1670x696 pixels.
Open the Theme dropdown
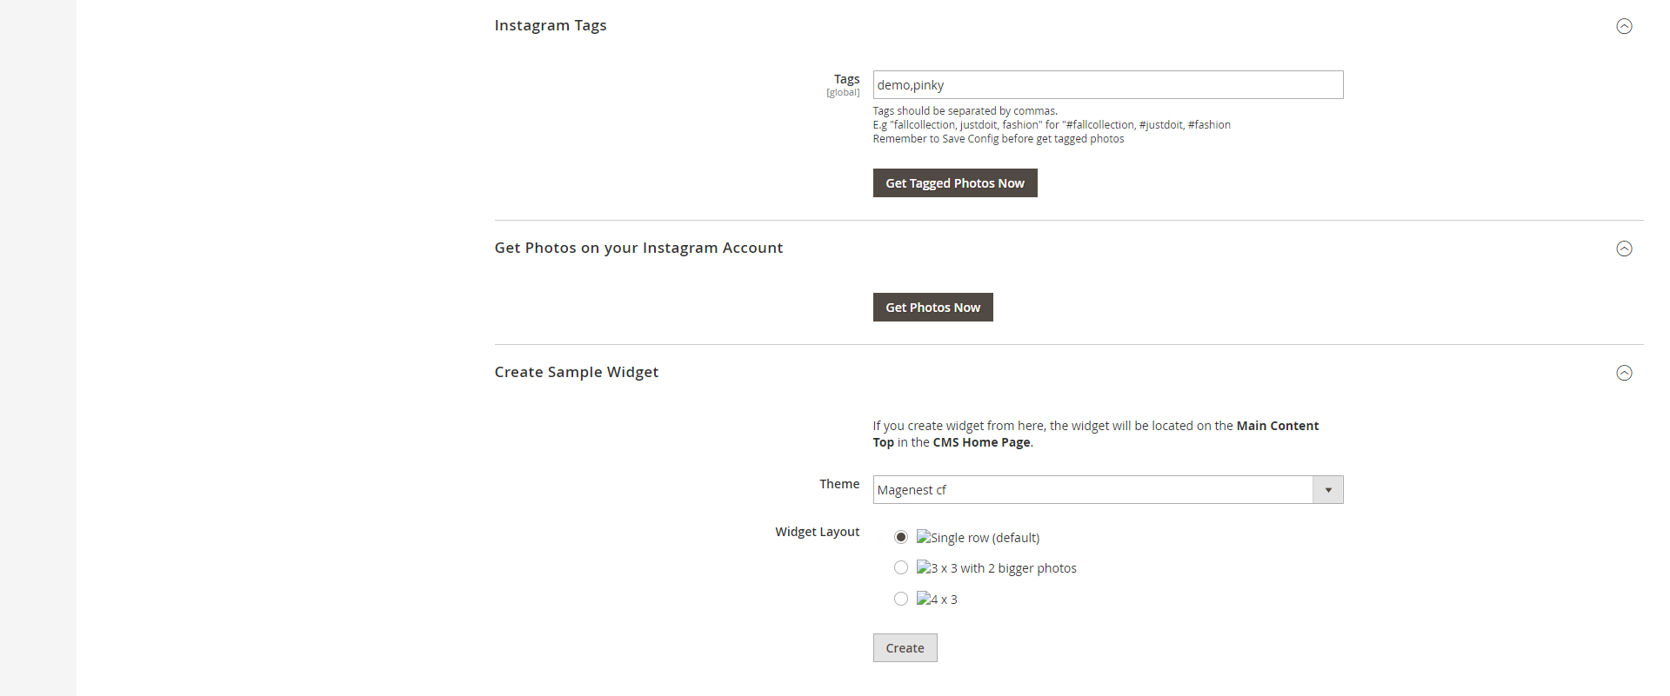pos(1108,490)
